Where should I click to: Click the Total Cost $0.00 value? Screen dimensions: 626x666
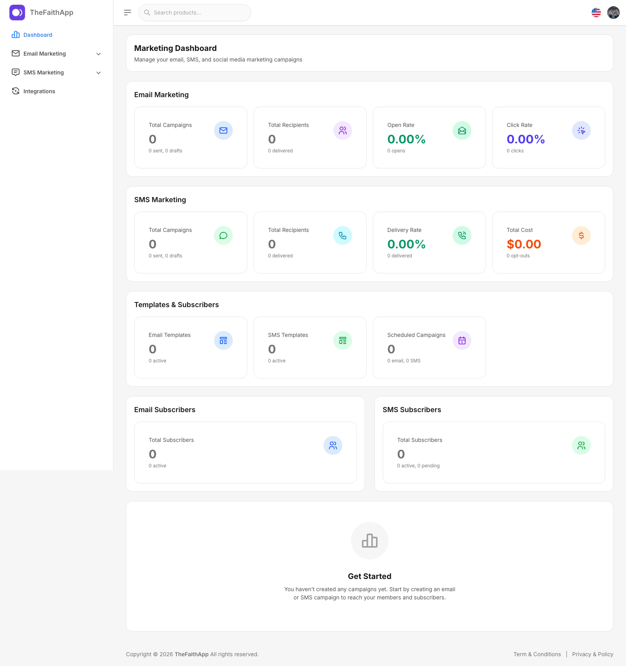click(524, 244)
